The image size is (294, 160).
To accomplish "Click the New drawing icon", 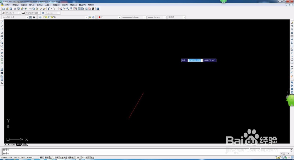I will click(4, 8).
